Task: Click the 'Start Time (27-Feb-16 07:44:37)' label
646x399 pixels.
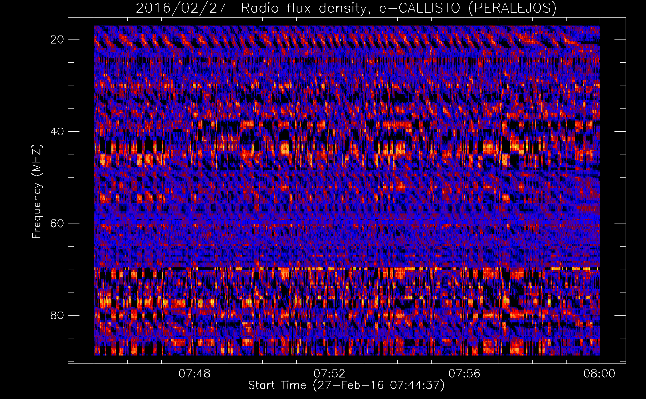Action: pyautogui.click(x=346, y=385)
